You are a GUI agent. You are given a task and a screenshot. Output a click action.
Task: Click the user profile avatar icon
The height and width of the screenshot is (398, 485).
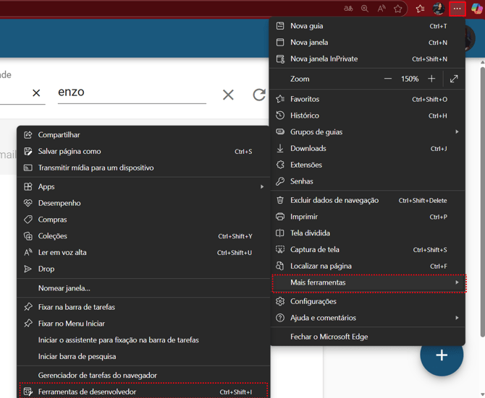tap(438, 9)
